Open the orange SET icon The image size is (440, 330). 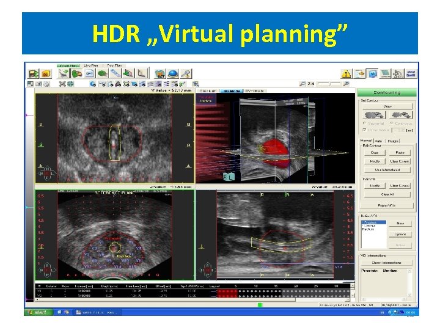(160, 74)
